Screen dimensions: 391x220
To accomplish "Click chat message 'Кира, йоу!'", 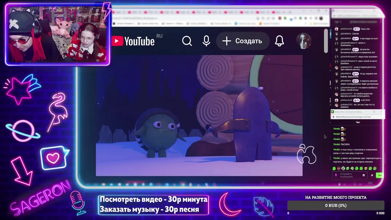I will coord(366,29).
